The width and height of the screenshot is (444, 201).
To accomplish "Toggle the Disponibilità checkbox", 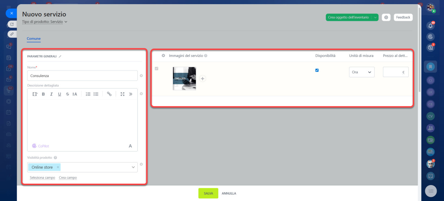I will (x=317, y=70).
